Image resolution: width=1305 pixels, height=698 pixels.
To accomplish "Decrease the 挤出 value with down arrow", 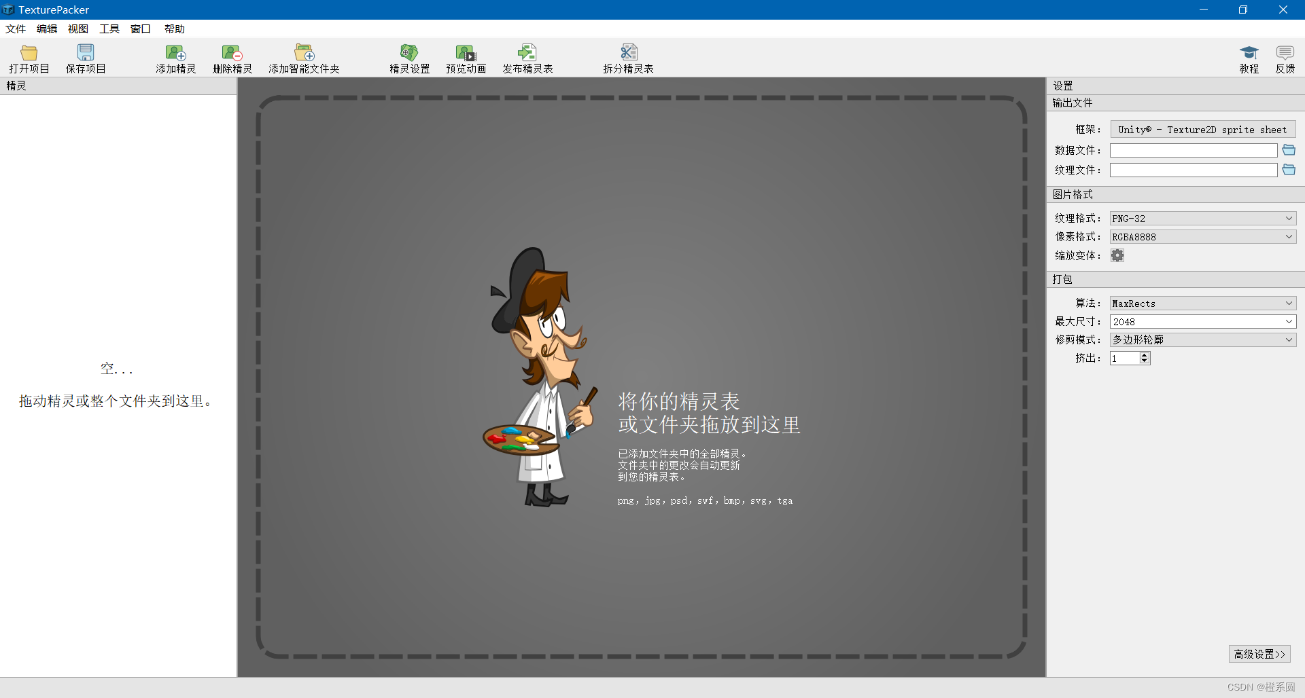I will [x=1145, y=361].
